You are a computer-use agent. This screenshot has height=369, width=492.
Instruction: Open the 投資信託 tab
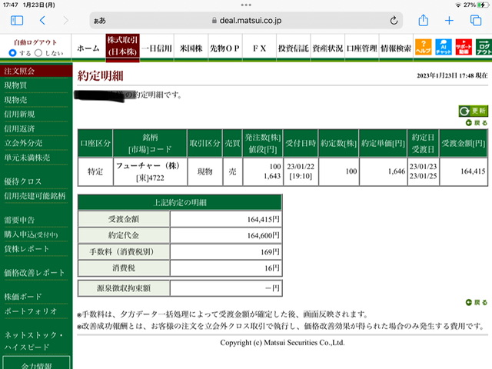(x=294, y=48)
